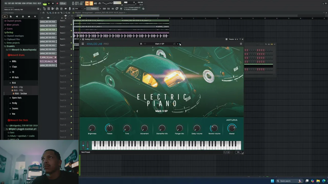328x184 pixels.
Task: Open the Analog Lab plugin wrapper gear icon
Action: coord(83,39)
